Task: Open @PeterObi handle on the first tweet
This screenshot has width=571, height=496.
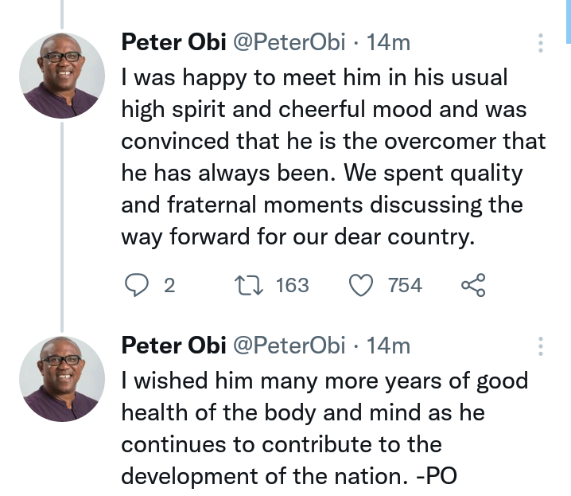Action: (x=289, y=42)
